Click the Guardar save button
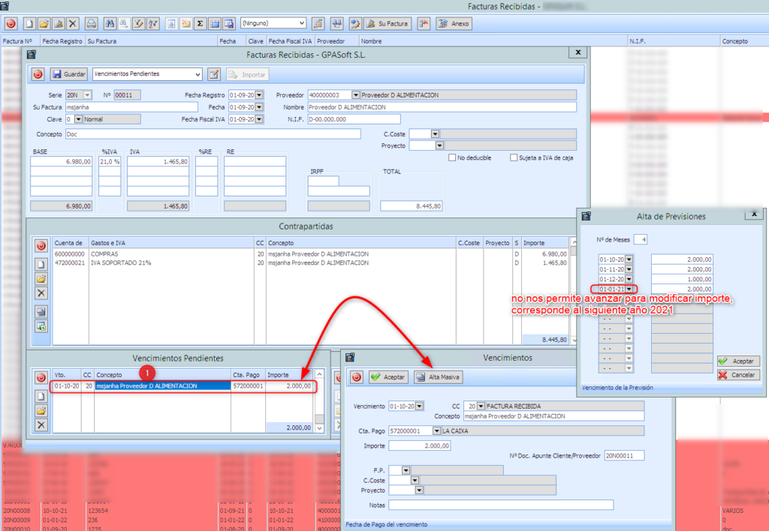Screen dimensions: 769x531 coord(68,74)
